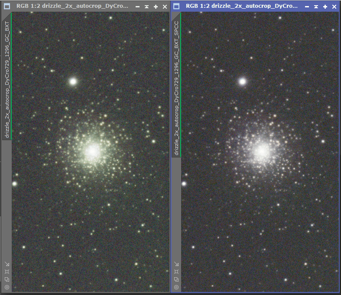Maximize the right GC_BXT_SPCC window with the plus icon
341x295 pixels.
coord(325,7)
